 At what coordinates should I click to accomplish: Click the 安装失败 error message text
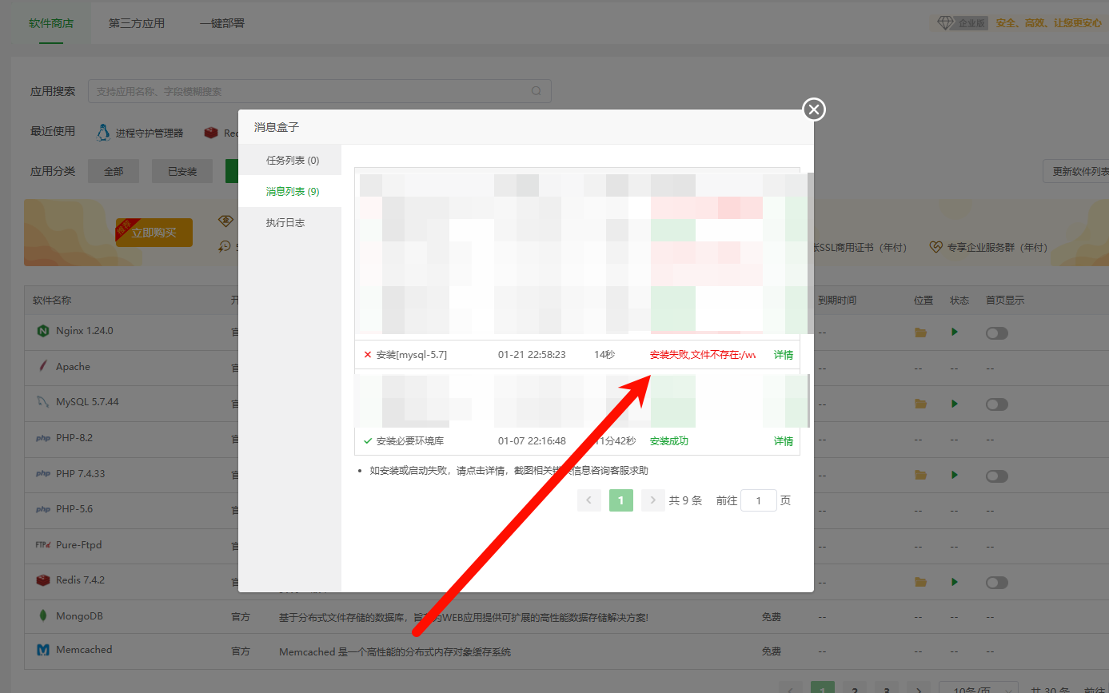coord(703,355)
